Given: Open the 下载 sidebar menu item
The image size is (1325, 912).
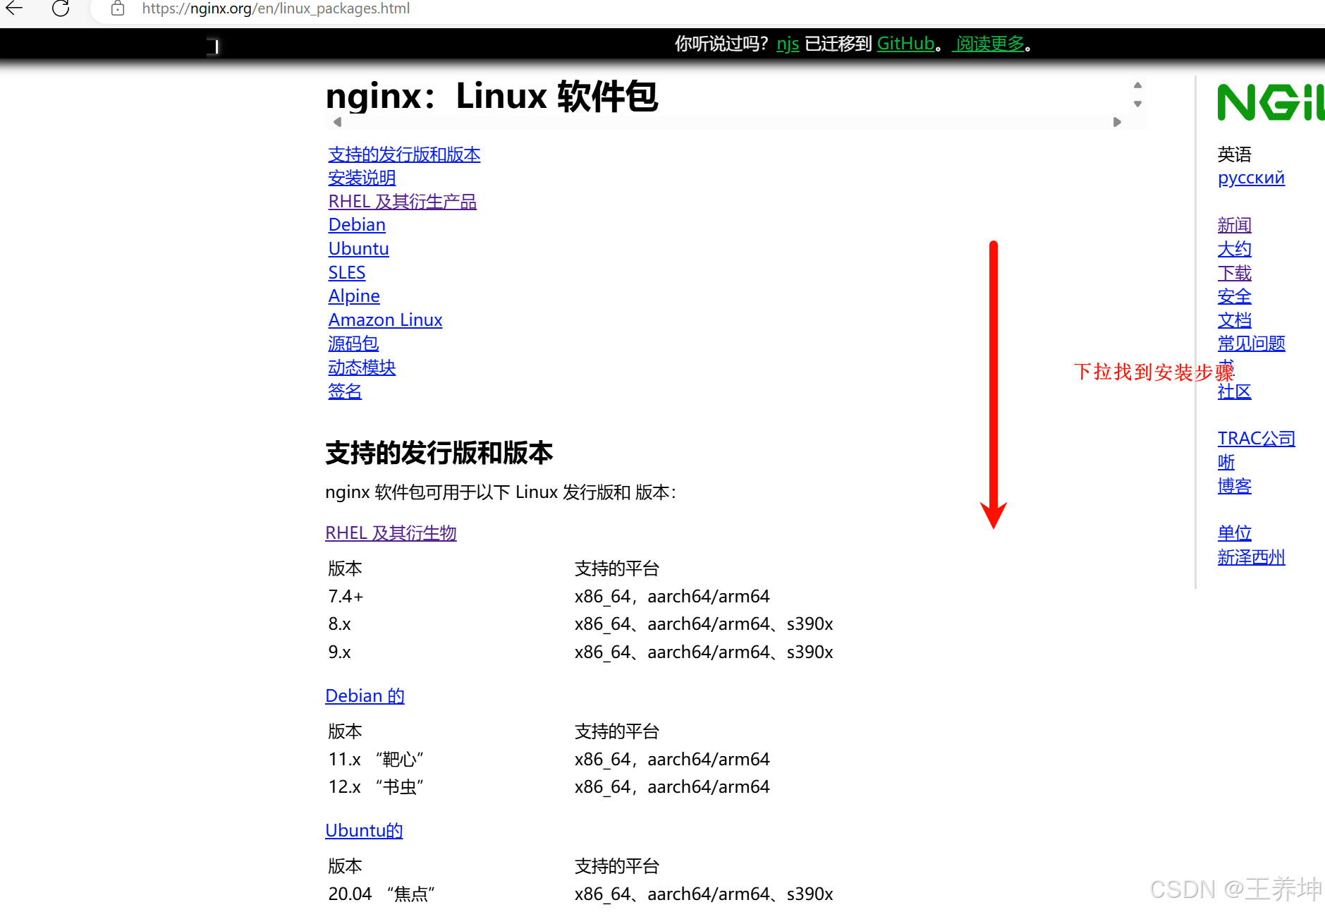Looking at the screenshot, I should point(1234,273).
